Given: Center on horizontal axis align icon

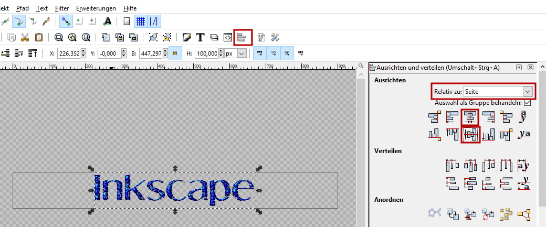Looking at the screenshot, I should click(470, 135).
